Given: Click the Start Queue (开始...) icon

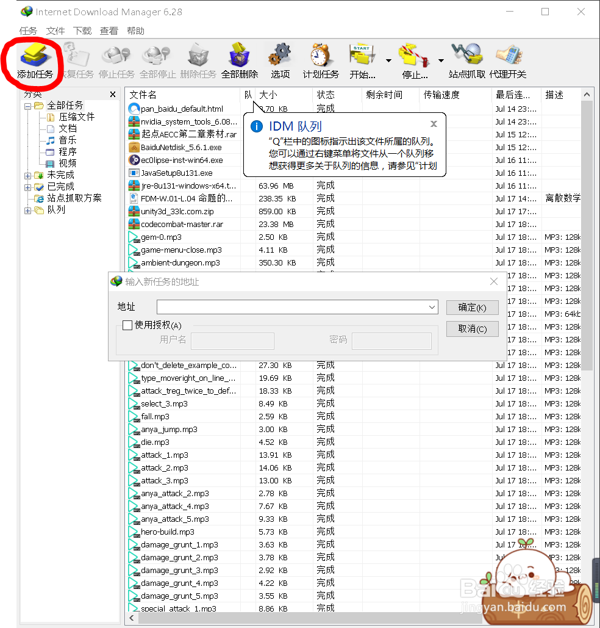Looking at the screenshot, I should click(362, 61).
